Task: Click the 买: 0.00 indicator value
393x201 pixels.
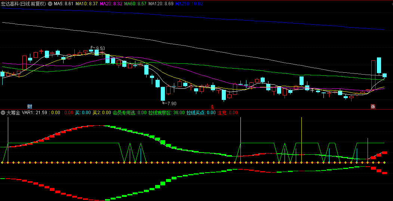Action: (83, 113)
